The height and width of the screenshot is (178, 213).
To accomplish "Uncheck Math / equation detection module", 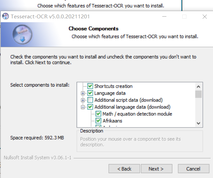I will 98,114.
